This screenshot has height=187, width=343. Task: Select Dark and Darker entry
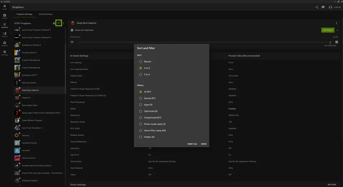39,83
